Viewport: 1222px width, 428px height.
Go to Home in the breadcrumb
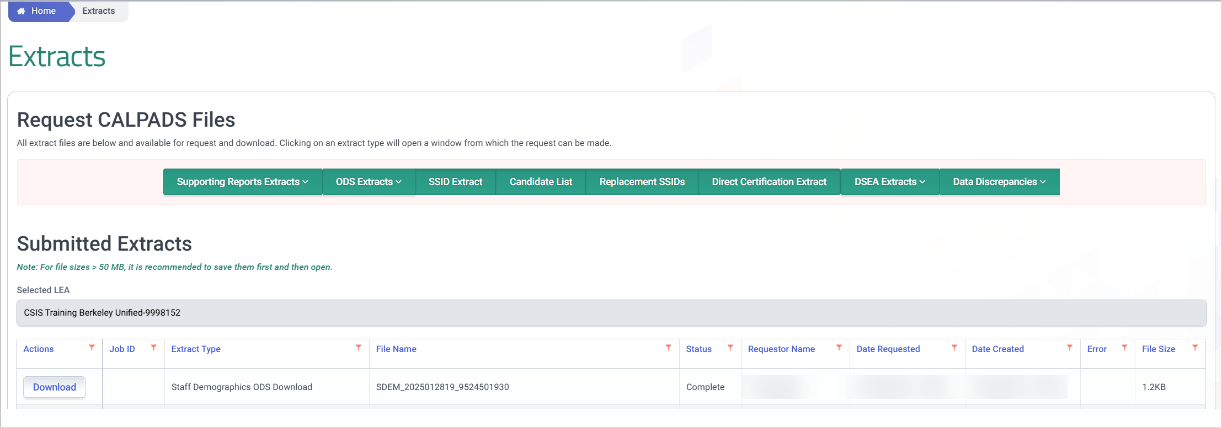click(x=38, y=11)
